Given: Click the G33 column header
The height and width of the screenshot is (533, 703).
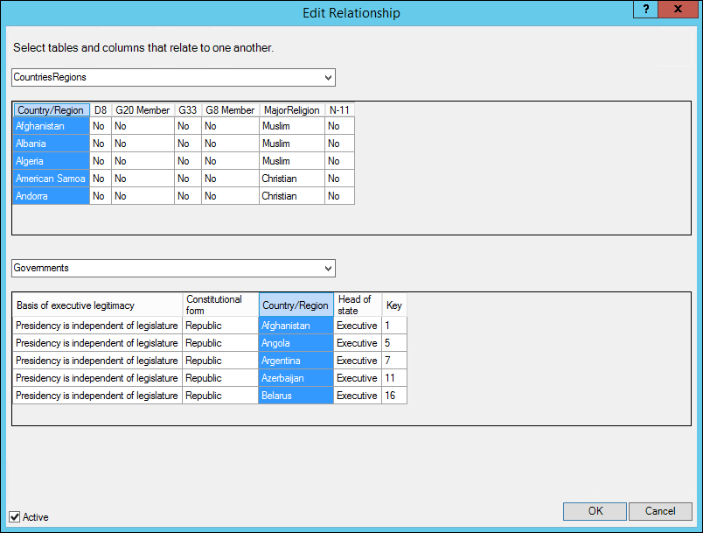Looking at the screenshot, I should coord(187,110).
